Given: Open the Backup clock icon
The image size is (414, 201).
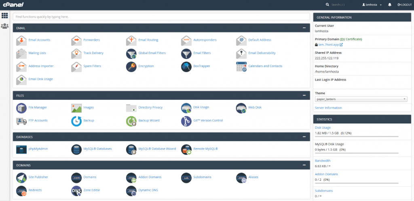Looking at the screenshot, I should [x=76, y=121].
